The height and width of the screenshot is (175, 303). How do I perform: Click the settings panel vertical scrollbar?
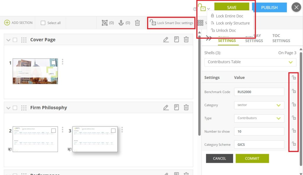pyautogui.click(x=301, y=109)
